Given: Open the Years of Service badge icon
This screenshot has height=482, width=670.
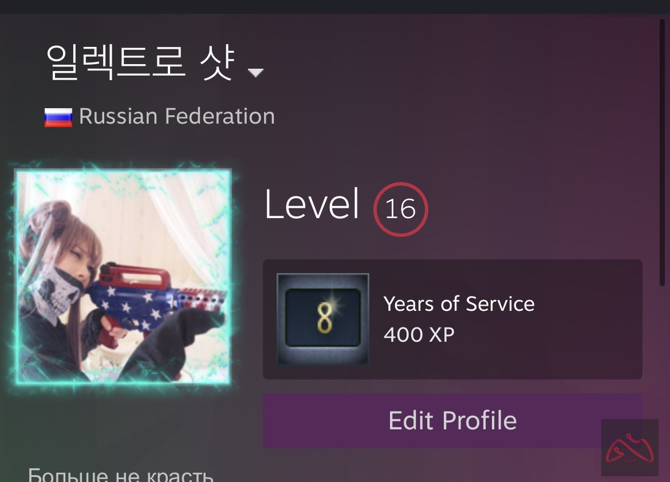Looking at the screenshot, I should click(x=323, y=319).
